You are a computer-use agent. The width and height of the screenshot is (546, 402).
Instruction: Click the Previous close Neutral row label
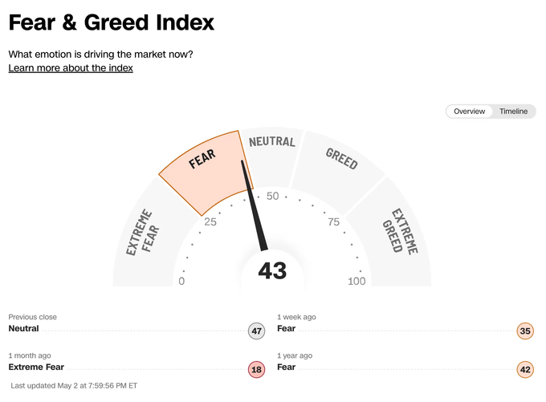(23, 328)
